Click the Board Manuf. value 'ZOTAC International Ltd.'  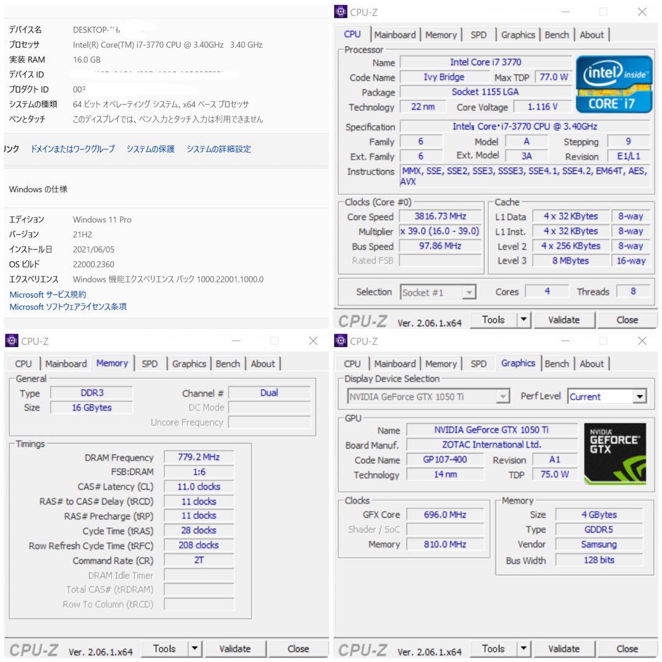(x=492, y=444)
